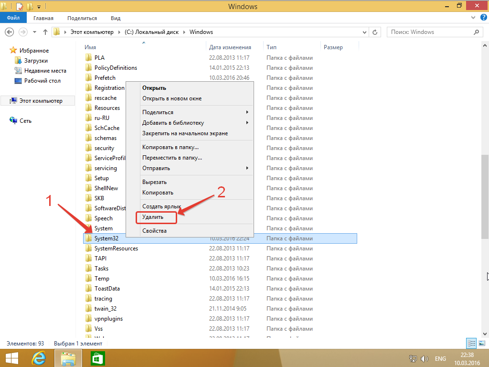Refresh the Windows folder view
Image resolution: width=489 pixels, height=367 pixels.
pos(375,32)
